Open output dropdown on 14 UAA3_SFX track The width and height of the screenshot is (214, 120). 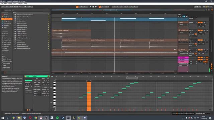click(193, 36)
